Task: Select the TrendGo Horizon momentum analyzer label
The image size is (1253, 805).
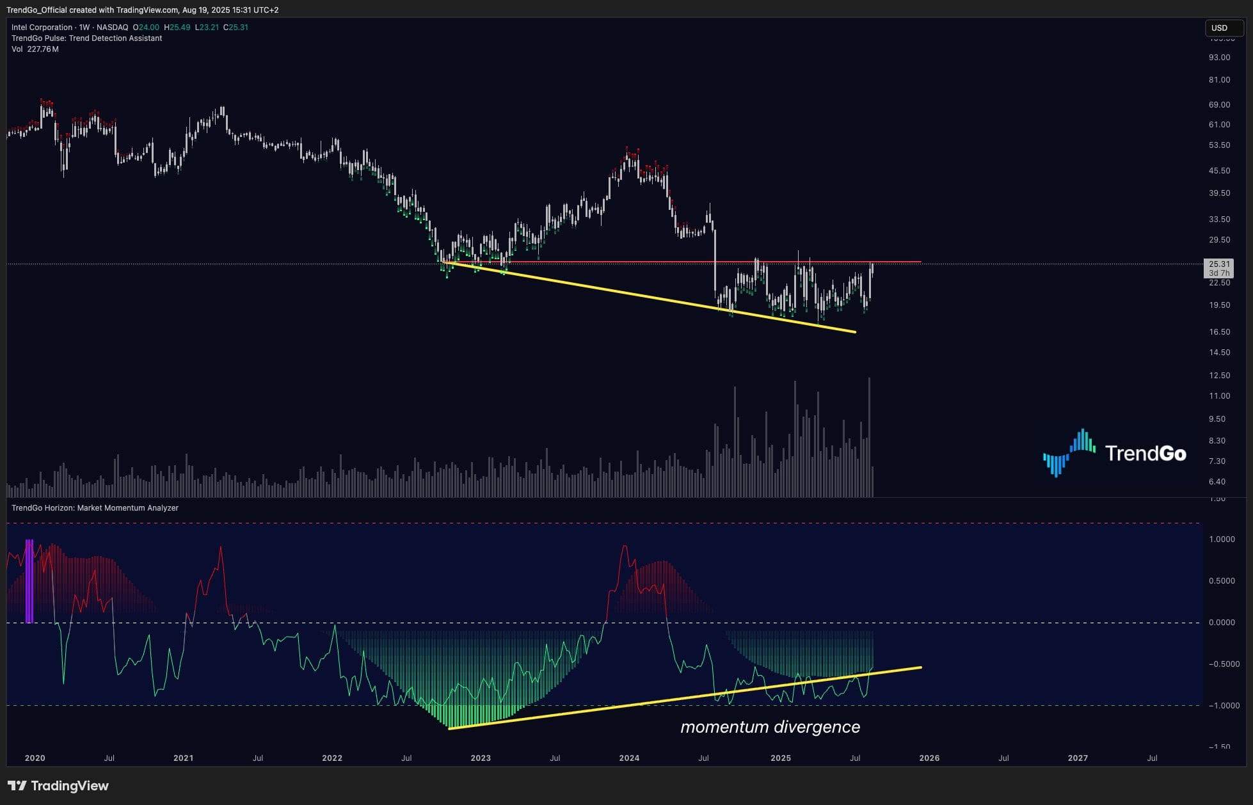Action: tap(95, 508)
